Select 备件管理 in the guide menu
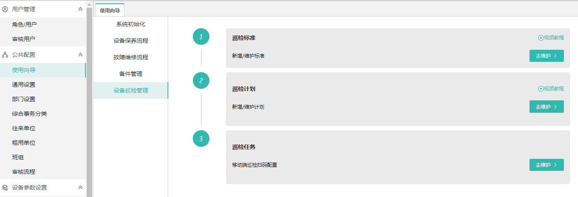This screenshot has height=197, width=578. tap(131, 74)
